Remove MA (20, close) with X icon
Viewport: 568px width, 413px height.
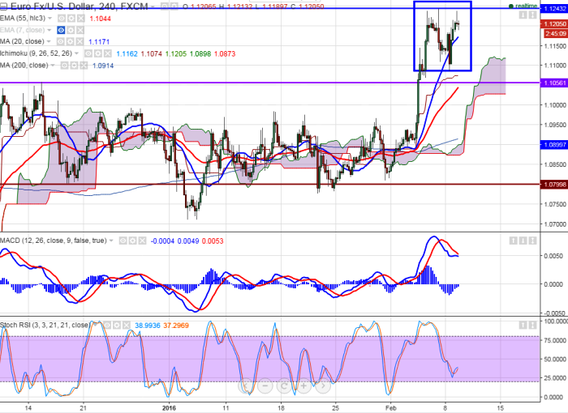[80, 41]
